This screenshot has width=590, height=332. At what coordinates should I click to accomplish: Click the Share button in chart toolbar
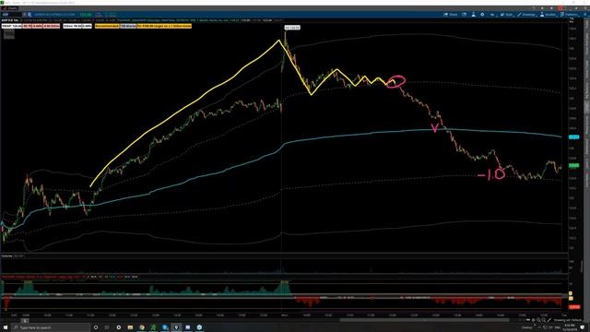[451, 15]
